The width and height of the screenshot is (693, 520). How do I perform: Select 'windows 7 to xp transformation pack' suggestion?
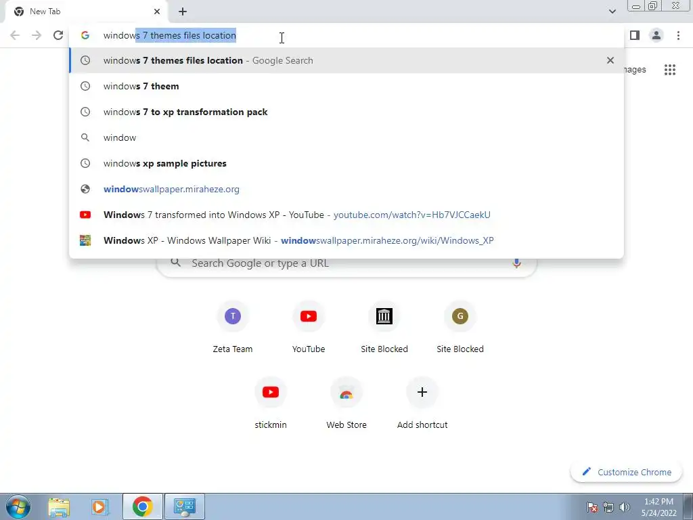point(346,112)
